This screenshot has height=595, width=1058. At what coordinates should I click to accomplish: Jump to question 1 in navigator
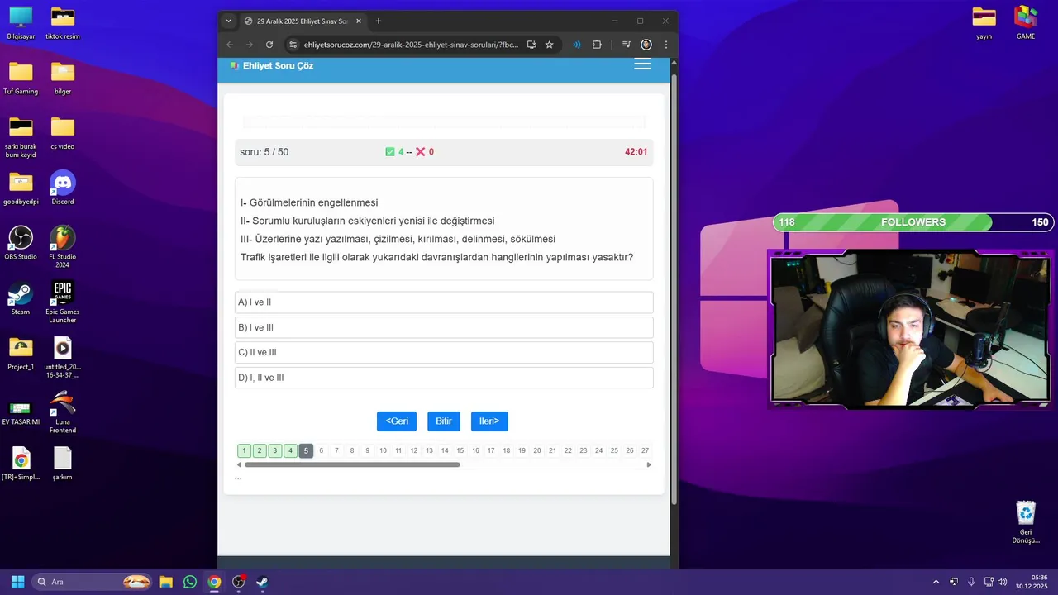pos(244,450)
